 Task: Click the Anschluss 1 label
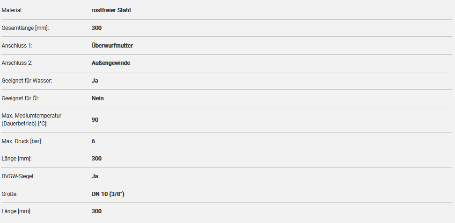point(17,46)
